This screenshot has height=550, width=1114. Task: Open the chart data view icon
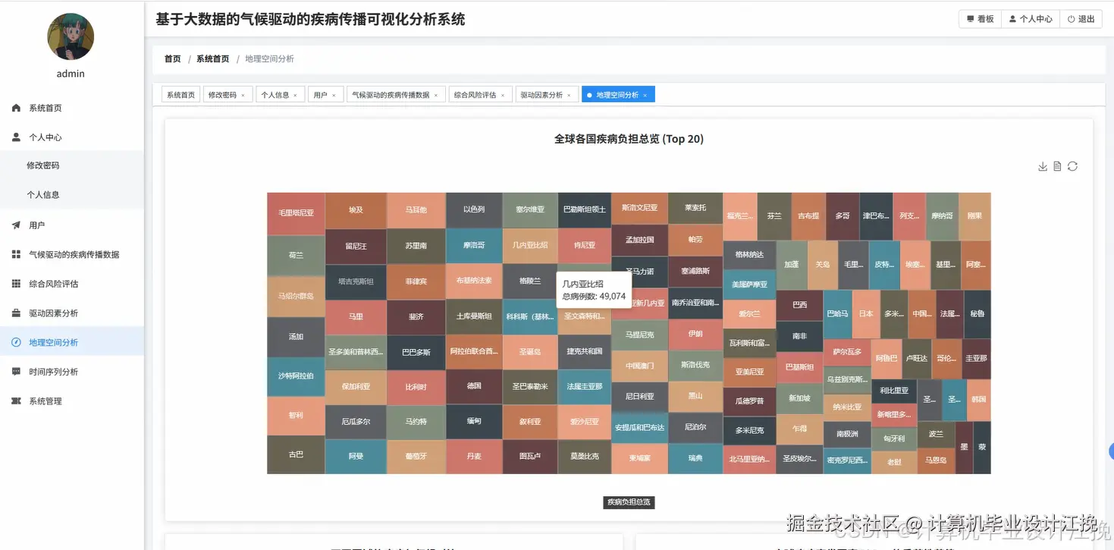pos(1057,167)
